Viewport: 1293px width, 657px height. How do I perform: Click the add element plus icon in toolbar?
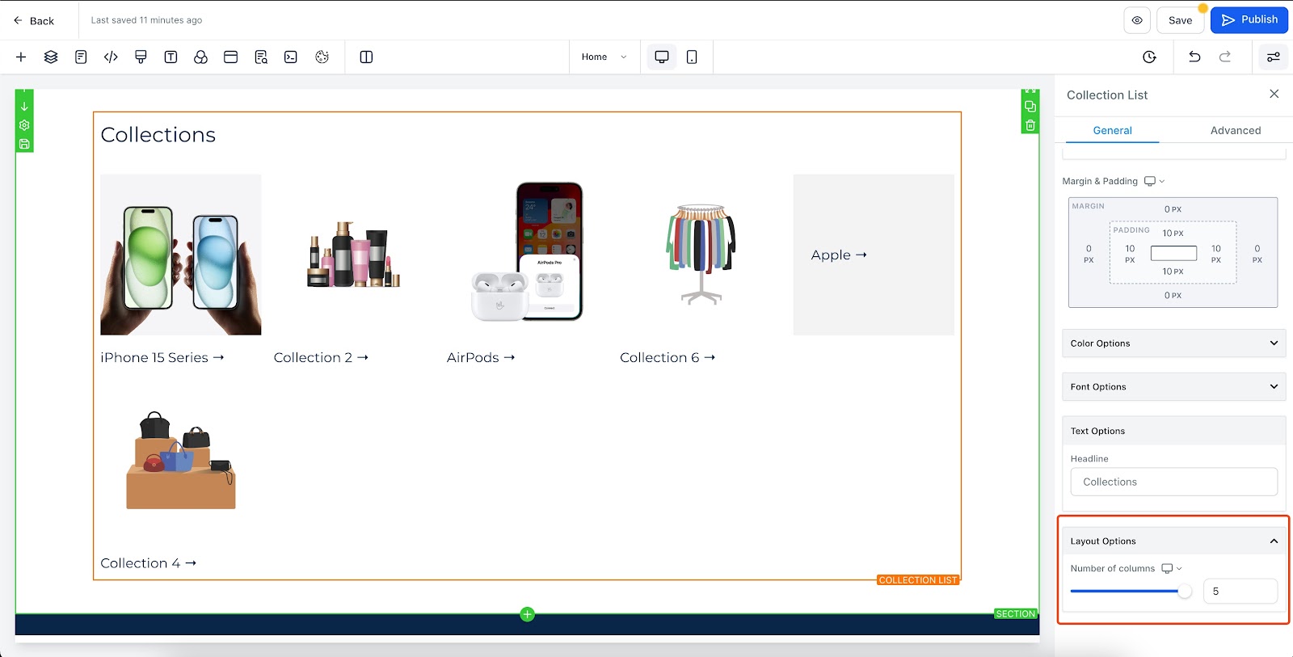[x=21, y=57]
